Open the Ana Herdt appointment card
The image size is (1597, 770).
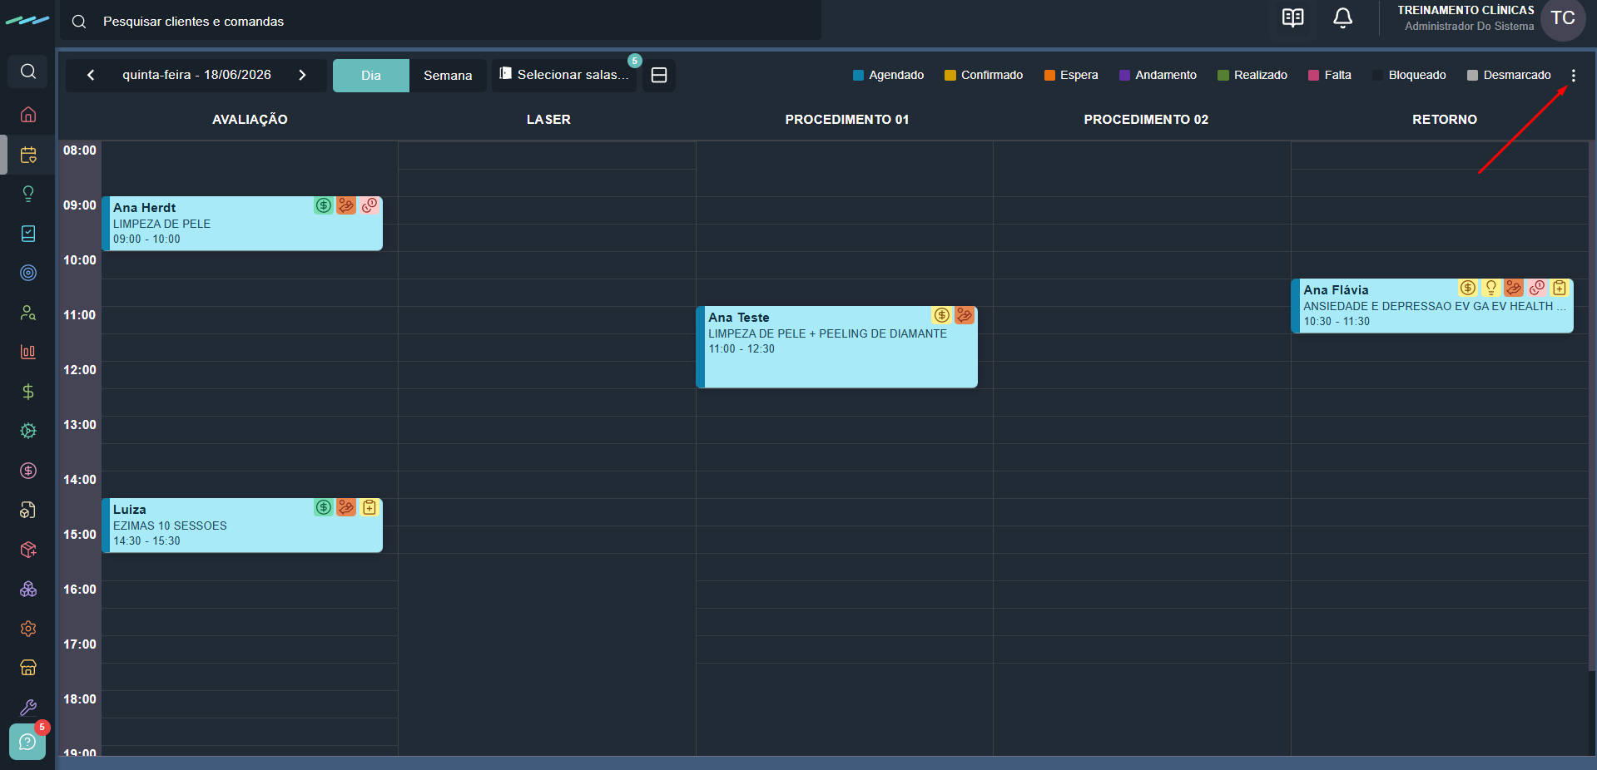[x=242, y=224]
